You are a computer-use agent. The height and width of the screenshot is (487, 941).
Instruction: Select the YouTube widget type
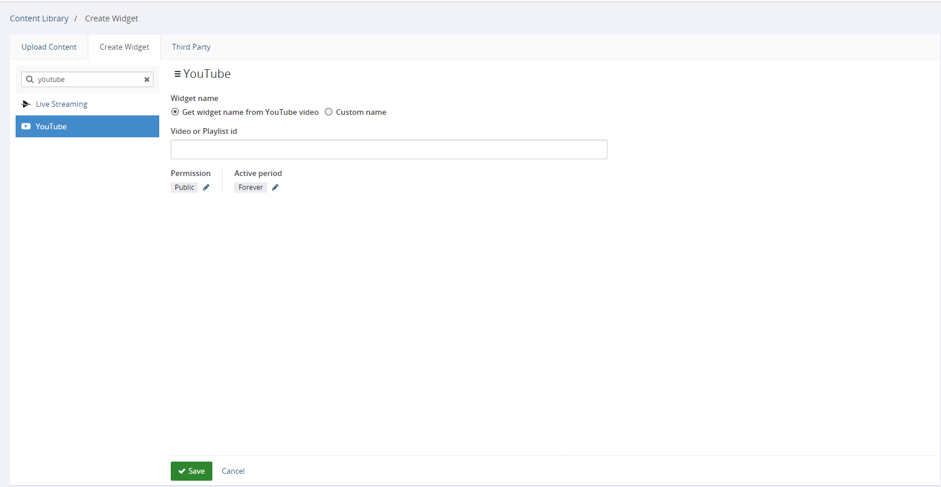[x=87, y=126]
